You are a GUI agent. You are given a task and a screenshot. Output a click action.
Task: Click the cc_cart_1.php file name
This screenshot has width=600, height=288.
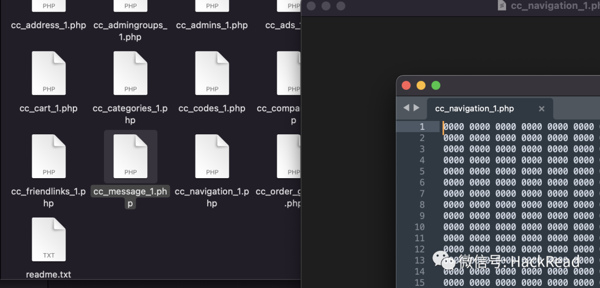tap(48, 108)
